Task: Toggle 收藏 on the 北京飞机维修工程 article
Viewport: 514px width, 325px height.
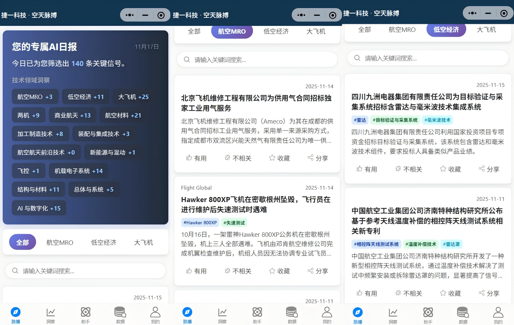Action: [x=279, y=158]
